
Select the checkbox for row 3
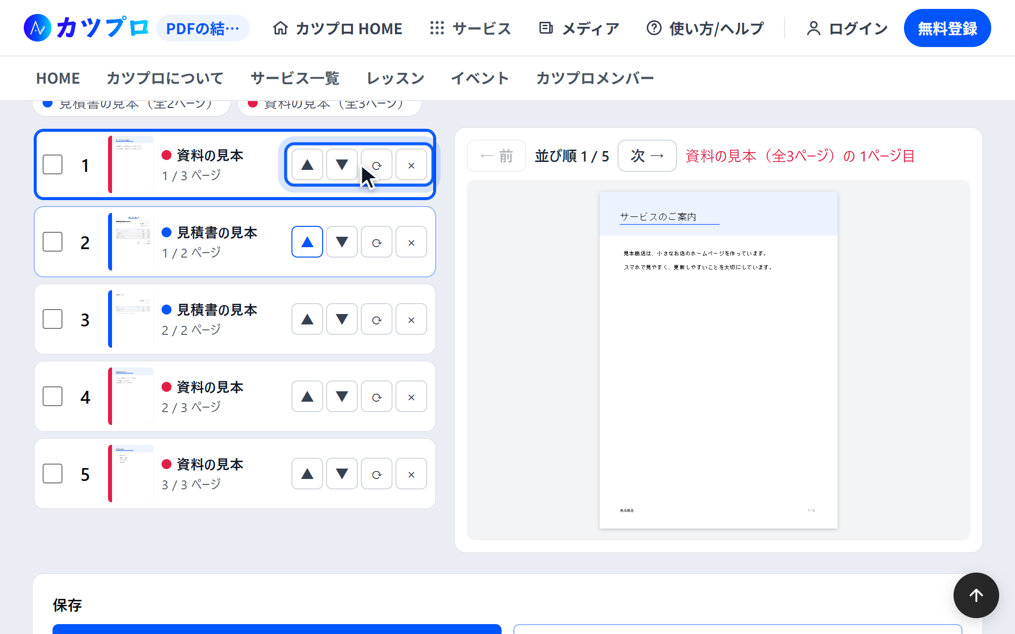[x=53, y=319]
